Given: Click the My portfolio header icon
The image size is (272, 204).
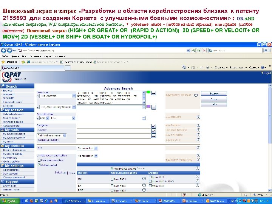Looking at the screenshot, I should (2, 146).
